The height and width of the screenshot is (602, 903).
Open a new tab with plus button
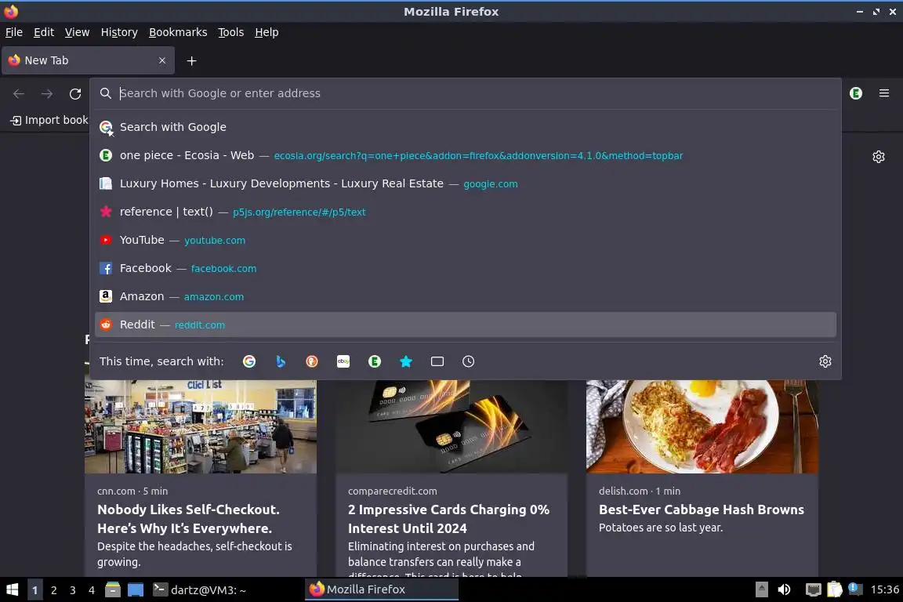pyautogui.click(x=192, y=60)
